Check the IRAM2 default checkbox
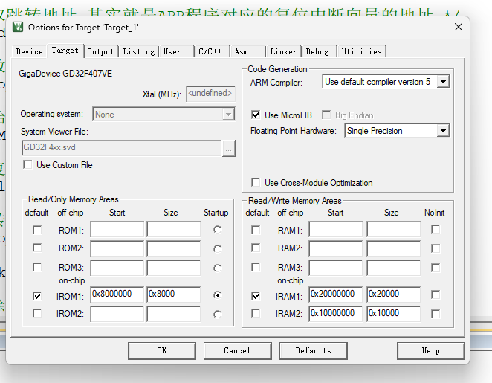 click(x=256, y=313)
